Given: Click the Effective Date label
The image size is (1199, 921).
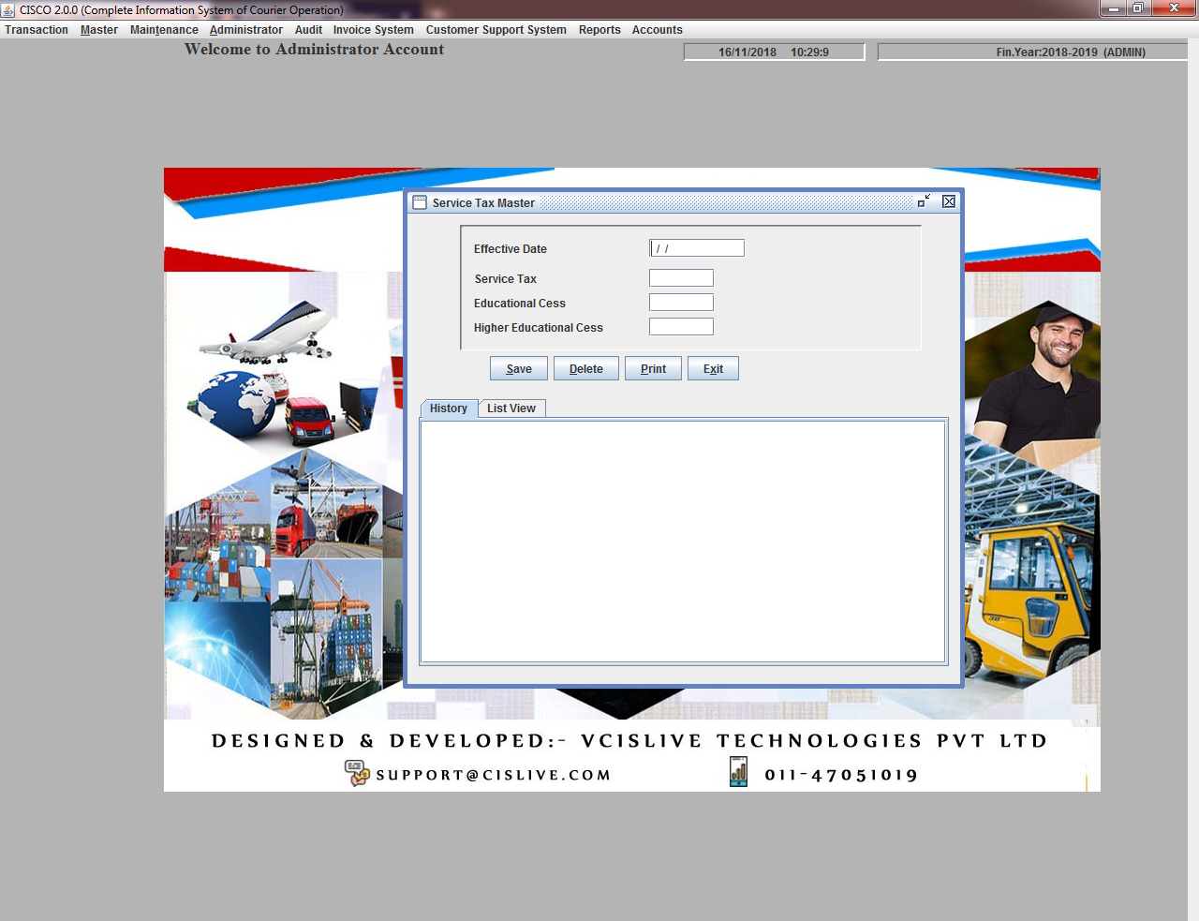Looking at the screenshot, I should pos(511,249).
